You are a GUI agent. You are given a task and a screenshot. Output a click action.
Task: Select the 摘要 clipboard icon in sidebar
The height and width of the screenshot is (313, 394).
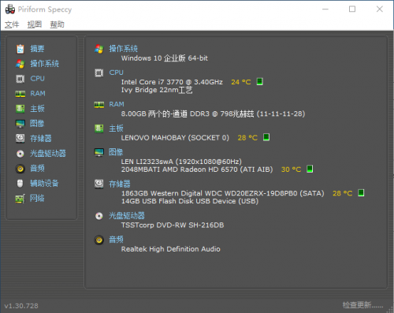(x=20, y=49)
